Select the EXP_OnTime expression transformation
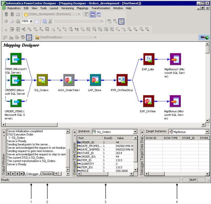This screenshot has width=211, height=204. coord(149,101)
